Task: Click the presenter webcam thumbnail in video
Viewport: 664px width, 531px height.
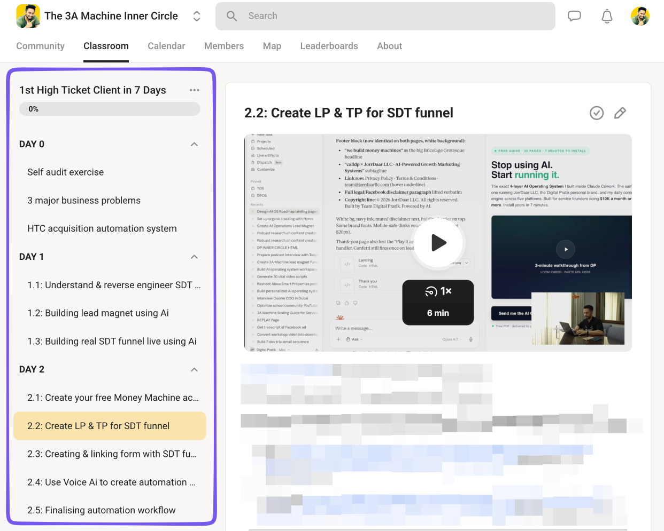Action: tap(578, 319)
